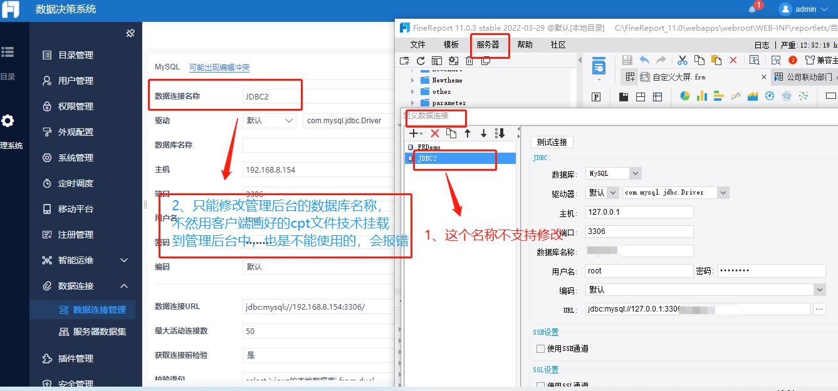Click the trash delete icon in file panel
Image resolution: width=838 pixels, height=391 pixels.
[469, 61]
